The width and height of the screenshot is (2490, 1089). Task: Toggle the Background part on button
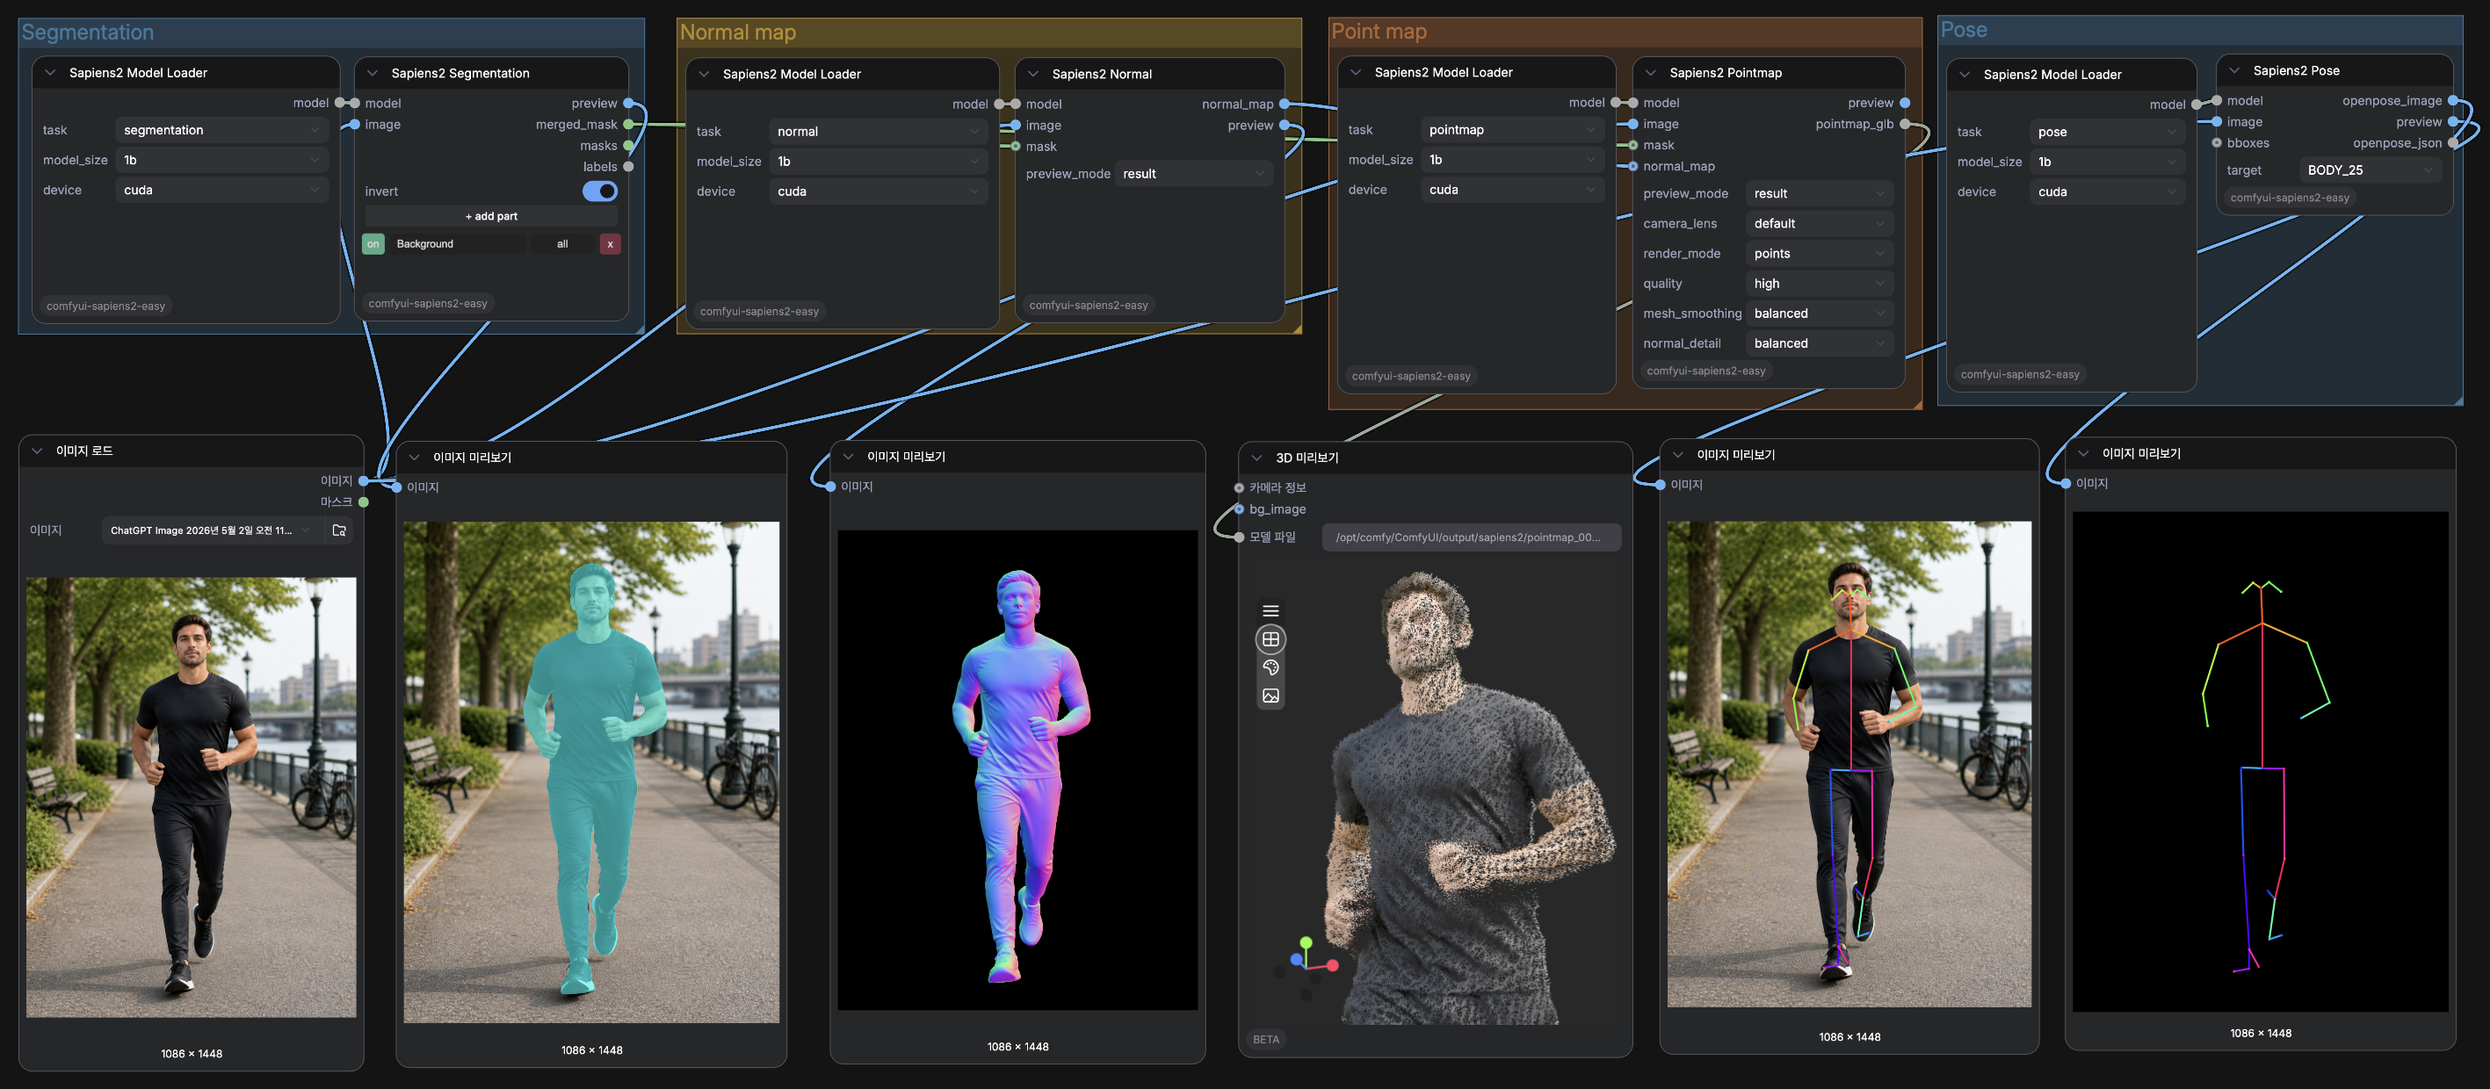click(x=373, y=244)
